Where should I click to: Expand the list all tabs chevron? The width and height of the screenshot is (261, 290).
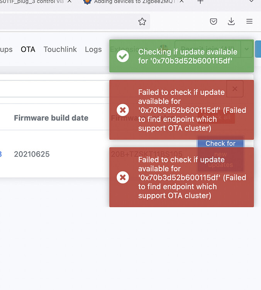(x=251, y=1)
